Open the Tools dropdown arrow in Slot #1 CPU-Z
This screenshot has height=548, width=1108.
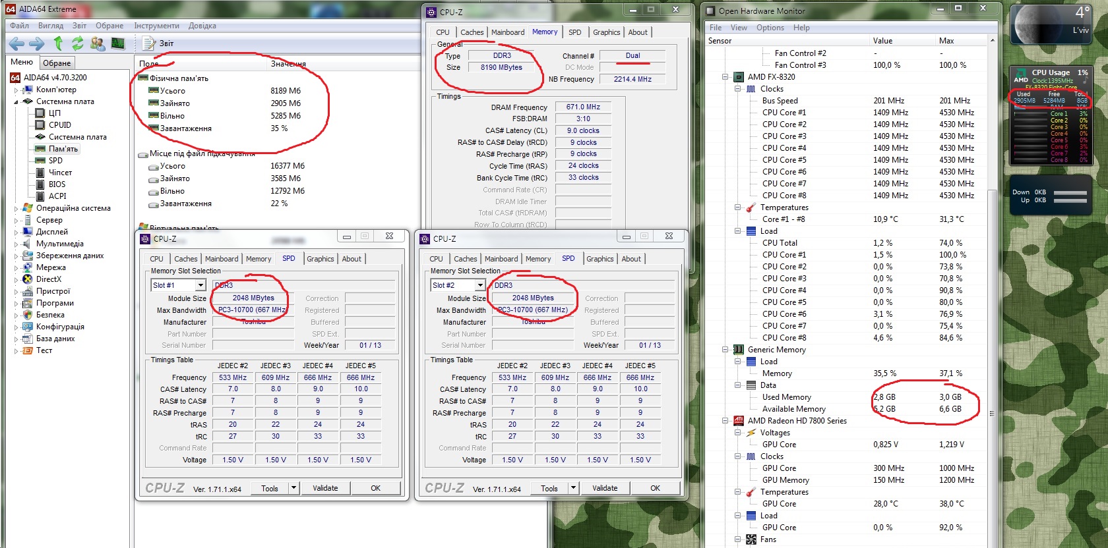294,488
